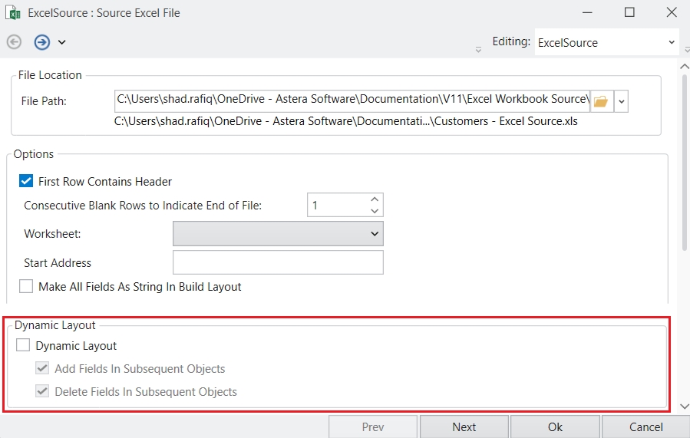
Task: Open the Worksheet dropdown
Action: point(278,233)
